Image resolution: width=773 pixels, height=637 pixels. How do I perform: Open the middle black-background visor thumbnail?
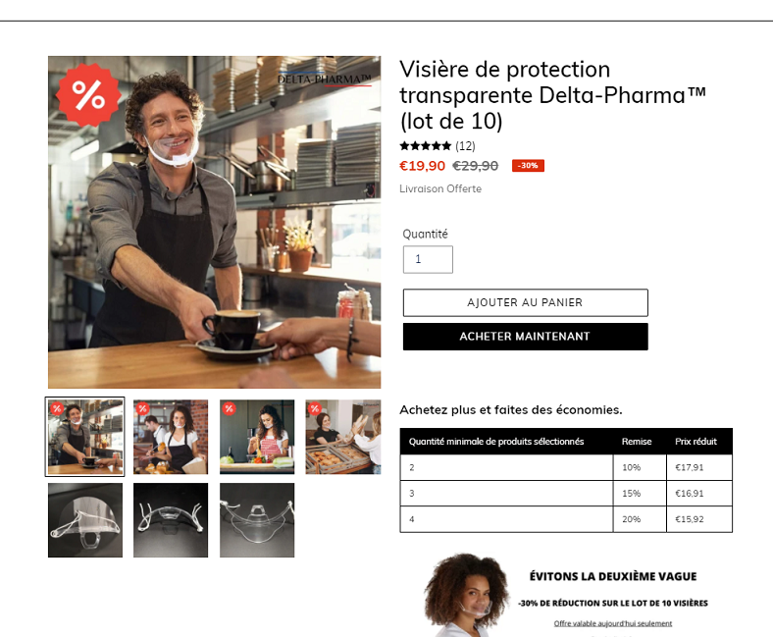tap(171, 520)
